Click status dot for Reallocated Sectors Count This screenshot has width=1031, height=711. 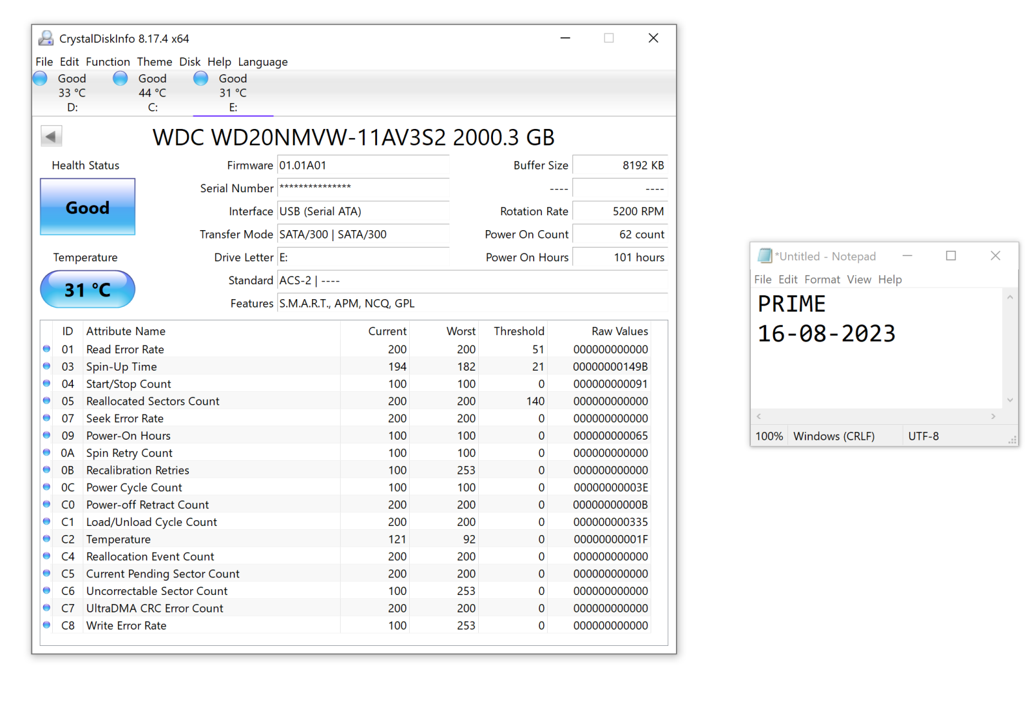[46, 401]
